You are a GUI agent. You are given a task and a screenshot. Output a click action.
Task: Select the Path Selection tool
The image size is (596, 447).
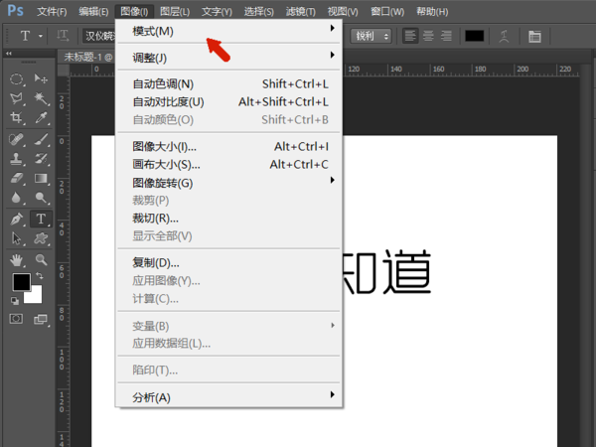point(16,238)
